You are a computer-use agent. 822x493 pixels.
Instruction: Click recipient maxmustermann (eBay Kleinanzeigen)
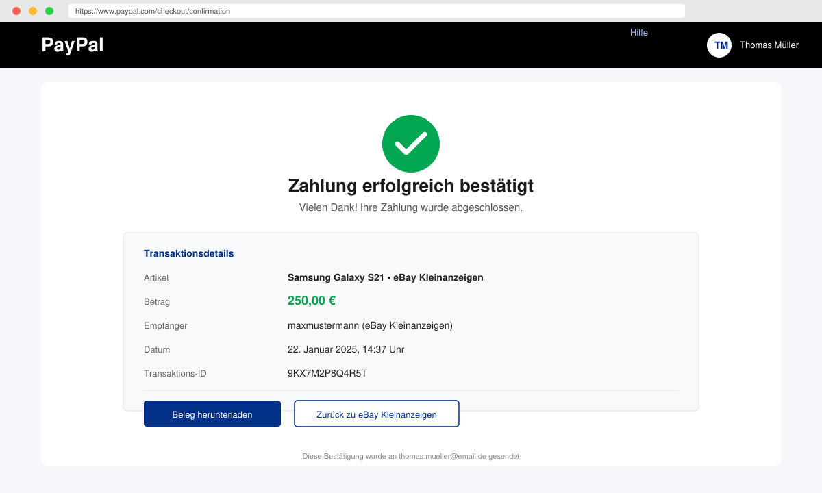coord(370,326)
